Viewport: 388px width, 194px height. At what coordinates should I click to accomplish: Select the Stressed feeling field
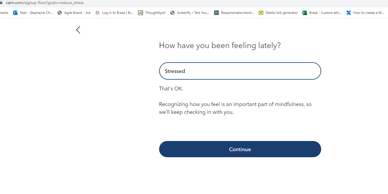(240, 71)
